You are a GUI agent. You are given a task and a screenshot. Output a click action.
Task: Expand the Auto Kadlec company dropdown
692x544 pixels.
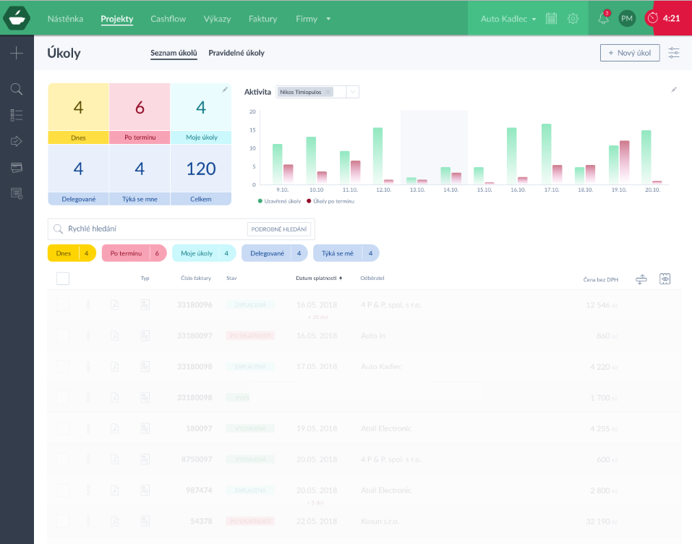pyautogui.click(x=509, y=19)
